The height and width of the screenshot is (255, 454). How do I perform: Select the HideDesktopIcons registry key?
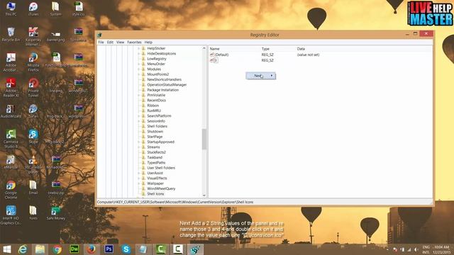click(161, 54)
